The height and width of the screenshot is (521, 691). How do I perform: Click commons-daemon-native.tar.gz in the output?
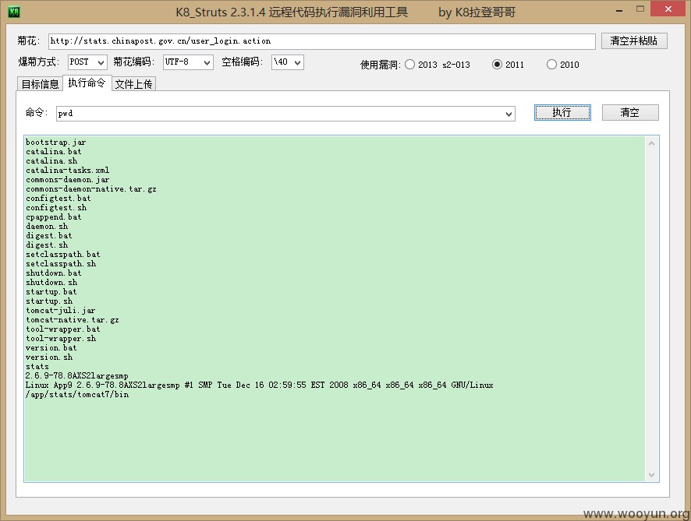(x=90, y=188)
